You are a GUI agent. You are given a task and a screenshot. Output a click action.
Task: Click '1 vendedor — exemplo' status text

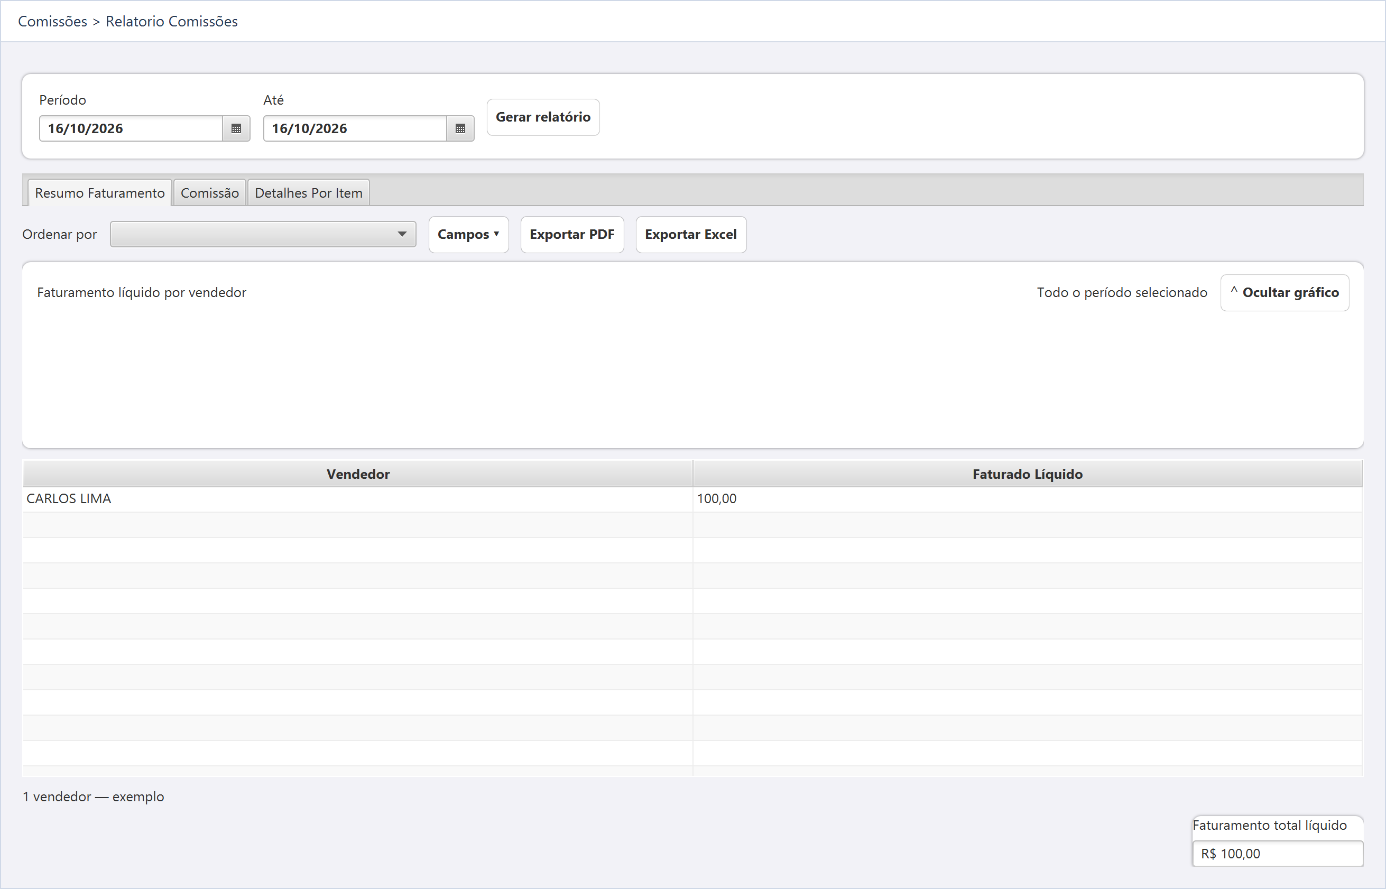(93, 797)
